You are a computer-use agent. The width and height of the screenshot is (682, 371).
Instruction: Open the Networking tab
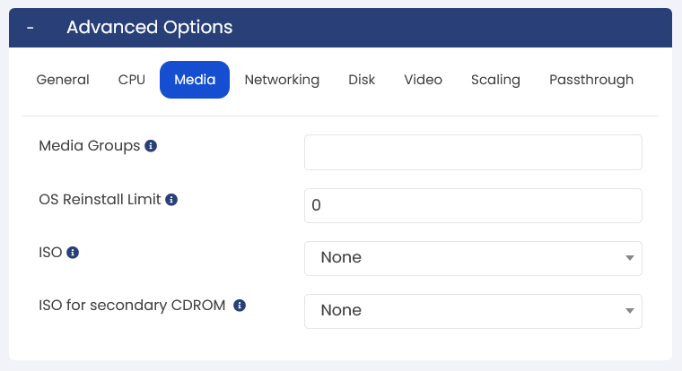coord(282,80)
